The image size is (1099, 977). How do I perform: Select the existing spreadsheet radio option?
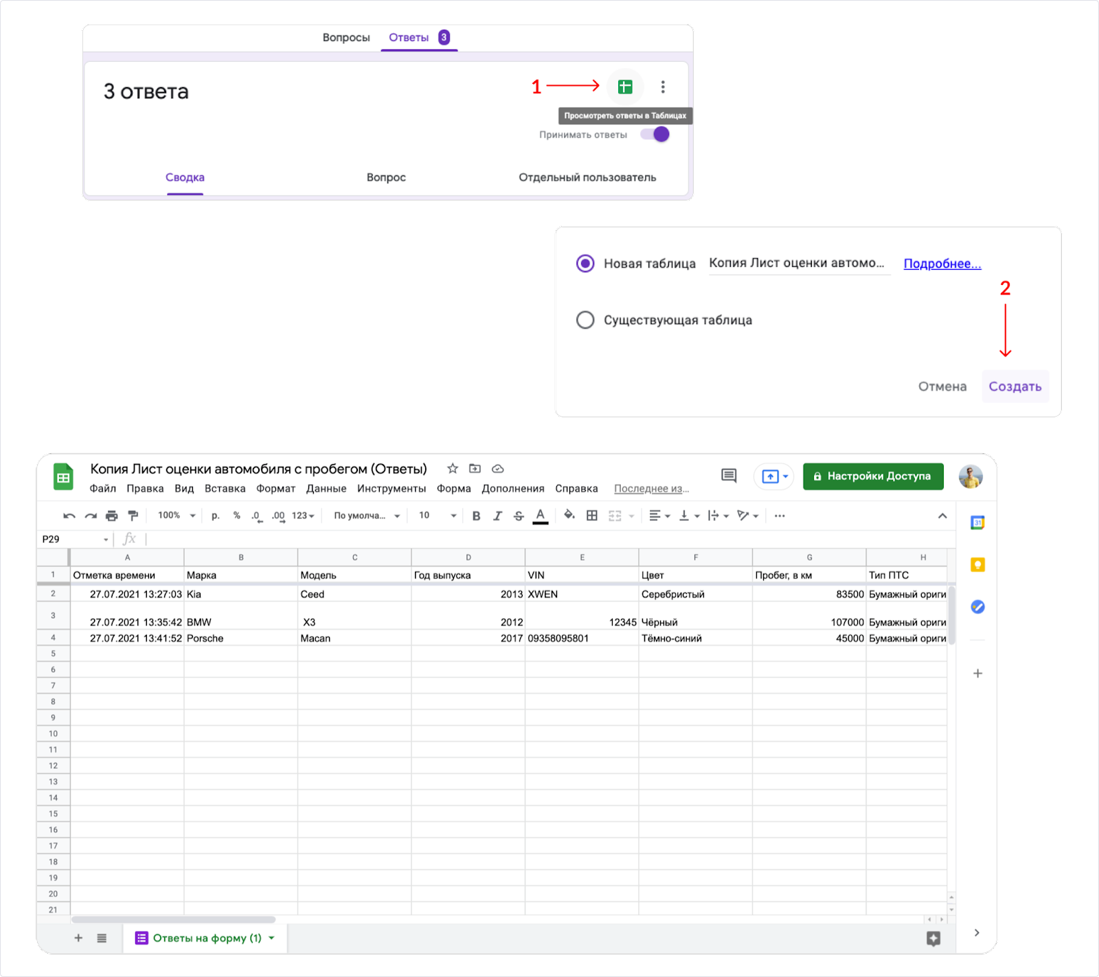pyautogui.click(x=585, y=320)
